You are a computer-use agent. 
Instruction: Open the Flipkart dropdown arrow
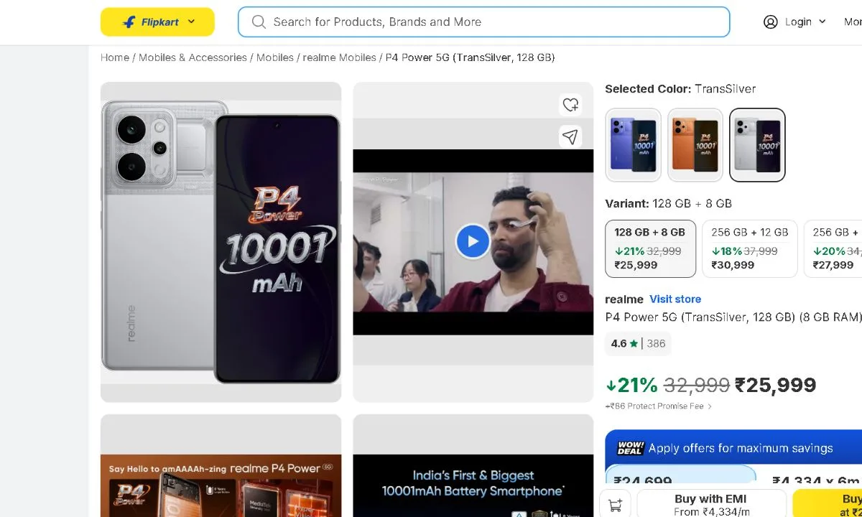coord(191,22)
